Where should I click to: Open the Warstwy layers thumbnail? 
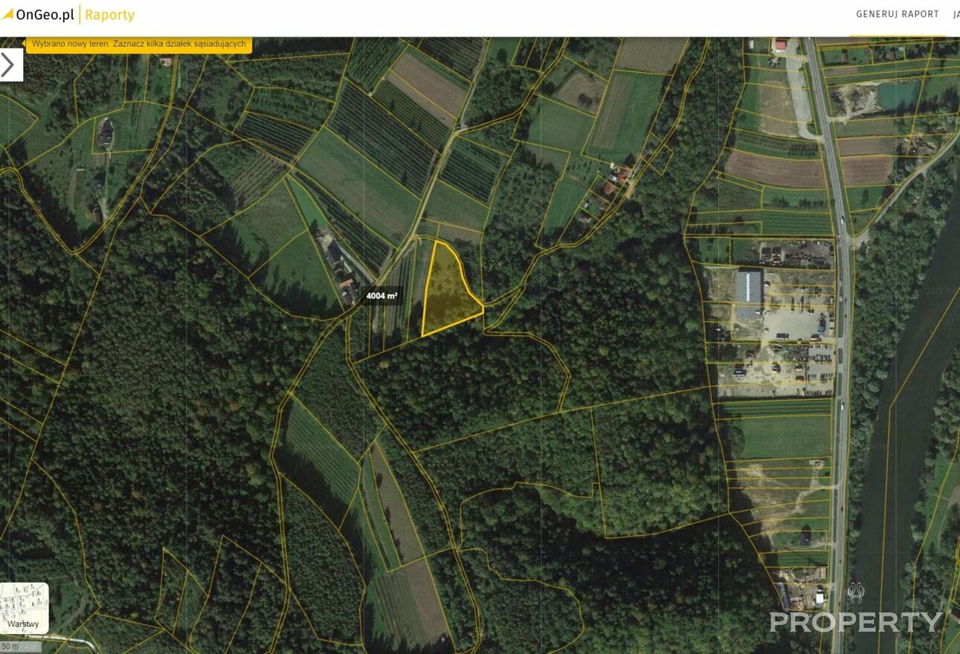coord(24,608)
